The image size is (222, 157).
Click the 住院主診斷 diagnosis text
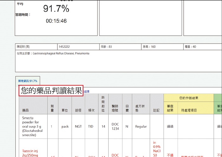coord(53,53)
